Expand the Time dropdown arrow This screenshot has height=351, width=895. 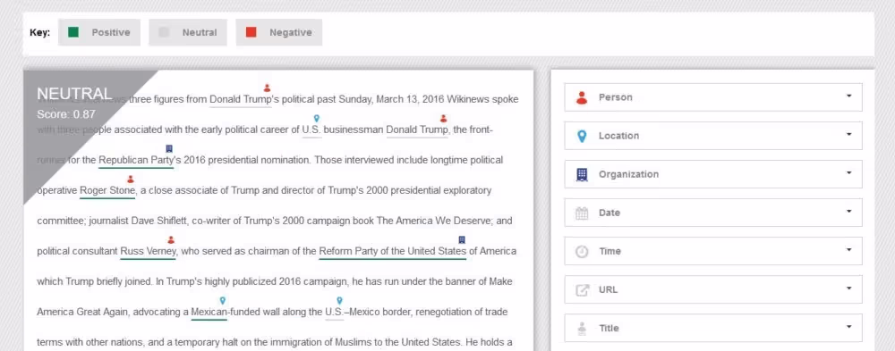848,250
